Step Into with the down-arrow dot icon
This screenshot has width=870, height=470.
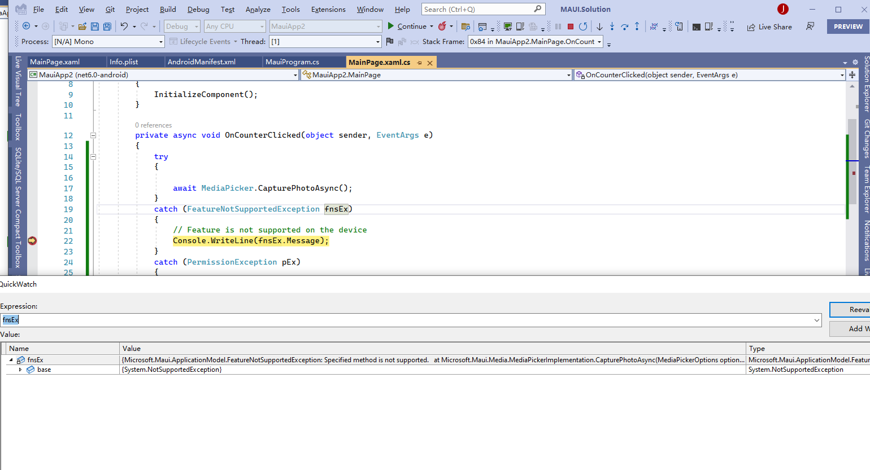click(612, 27)
